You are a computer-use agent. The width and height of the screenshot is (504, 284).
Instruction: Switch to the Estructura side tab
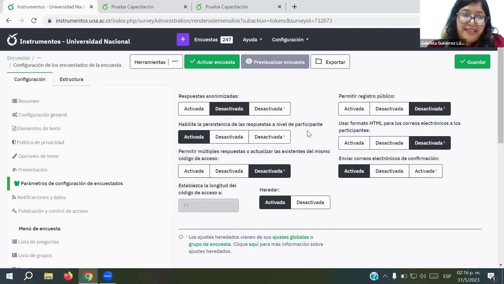(71, 79)
